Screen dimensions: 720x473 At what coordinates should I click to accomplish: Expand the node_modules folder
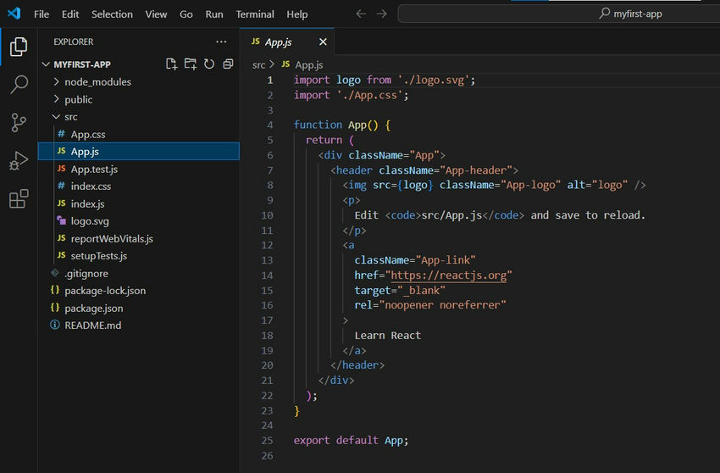coord(97,82)
